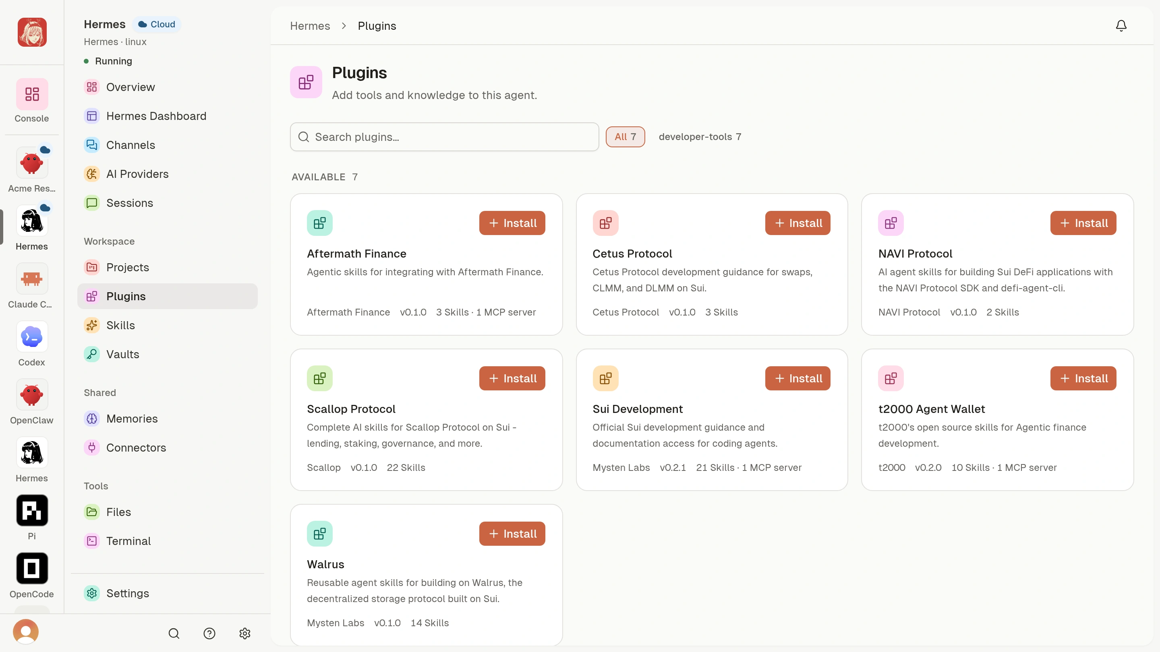Open the Console icon in the rail
The height and width of the screenshot is (652, 1160).
(x=31, y=95)
